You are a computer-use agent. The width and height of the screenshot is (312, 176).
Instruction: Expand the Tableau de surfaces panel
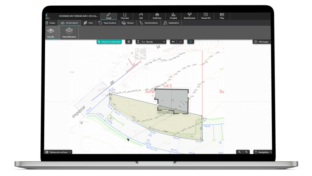click(58, 152)
